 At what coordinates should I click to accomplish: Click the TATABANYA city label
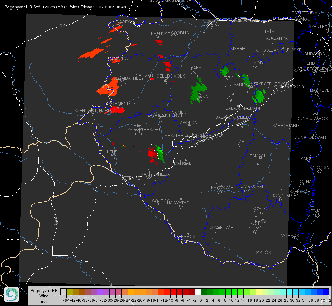tap(275, 38)
